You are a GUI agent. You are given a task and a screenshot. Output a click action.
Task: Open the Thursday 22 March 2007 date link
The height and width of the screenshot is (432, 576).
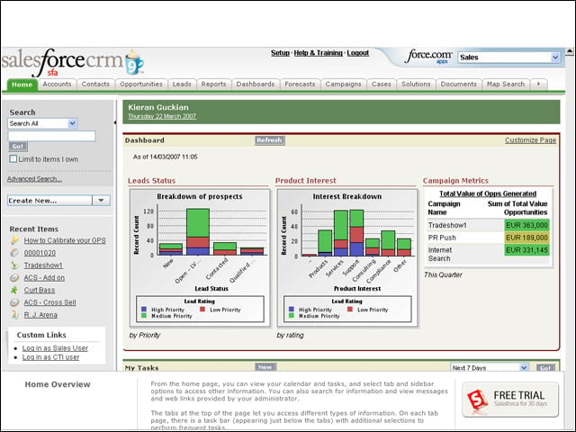(162, 116)
